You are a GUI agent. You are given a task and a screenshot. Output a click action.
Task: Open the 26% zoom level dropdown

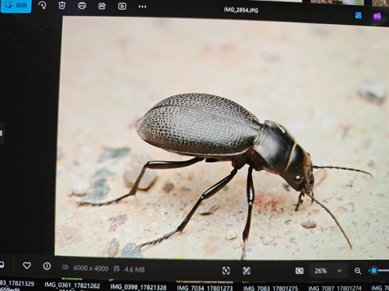coord(328,271)
